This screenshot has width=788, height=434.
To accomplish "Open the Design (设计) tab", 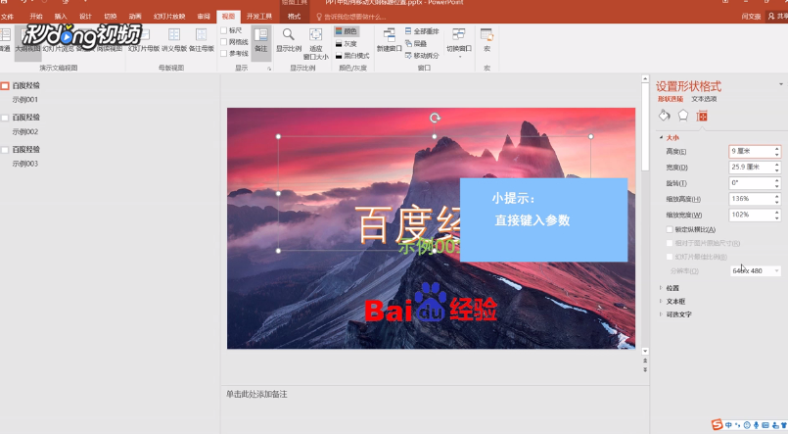I will click(x=85, y=17).
